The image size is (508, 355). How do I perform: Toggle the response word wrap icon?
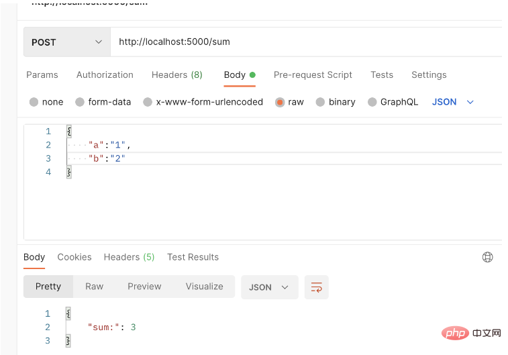pyautogui.click(x=317, y=287)
